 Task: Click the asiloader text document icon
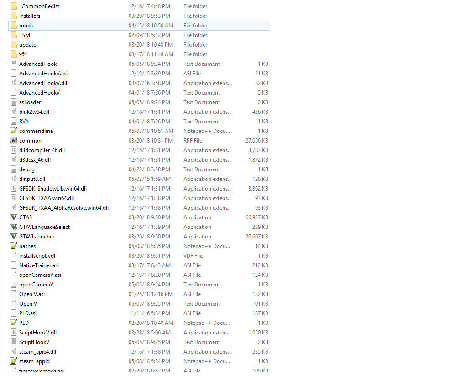(14, 102)
